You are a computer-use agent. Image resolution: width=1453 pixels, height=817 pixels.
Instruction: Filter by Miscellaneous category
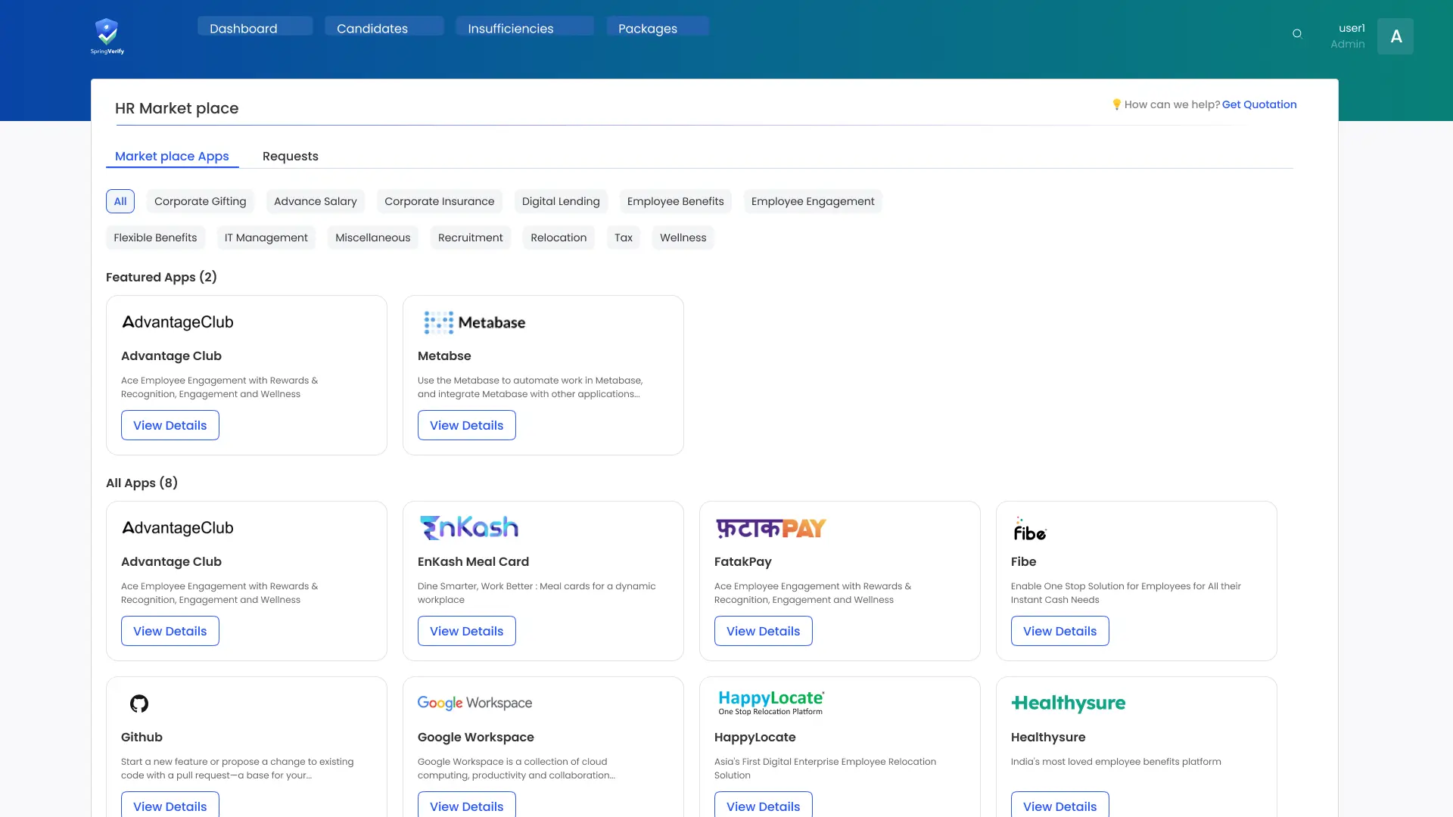coord(373,238)
